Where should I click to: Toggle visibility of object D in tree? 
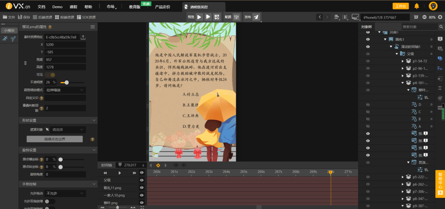368,105
